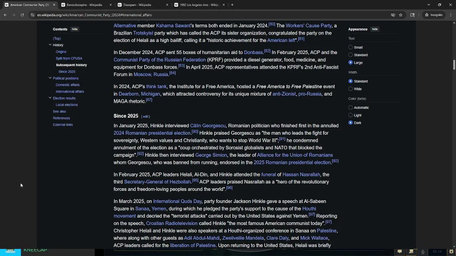Image resolution: width=456 pixels, height=256 pixels.
Task: Click the page vertical scrollbar thumb
Action: (x=454, y=65)
